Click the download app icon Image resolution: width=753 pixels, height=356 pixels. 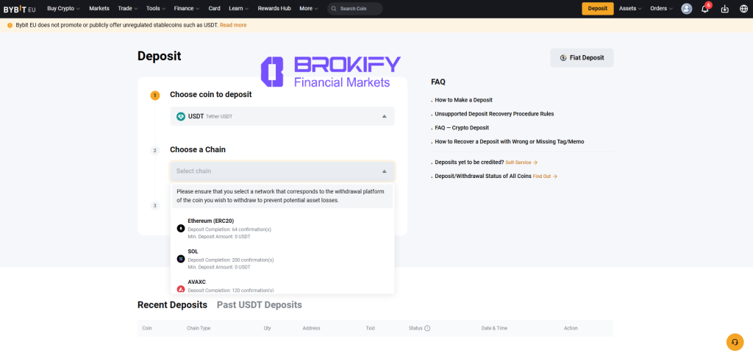pos(724,9)
